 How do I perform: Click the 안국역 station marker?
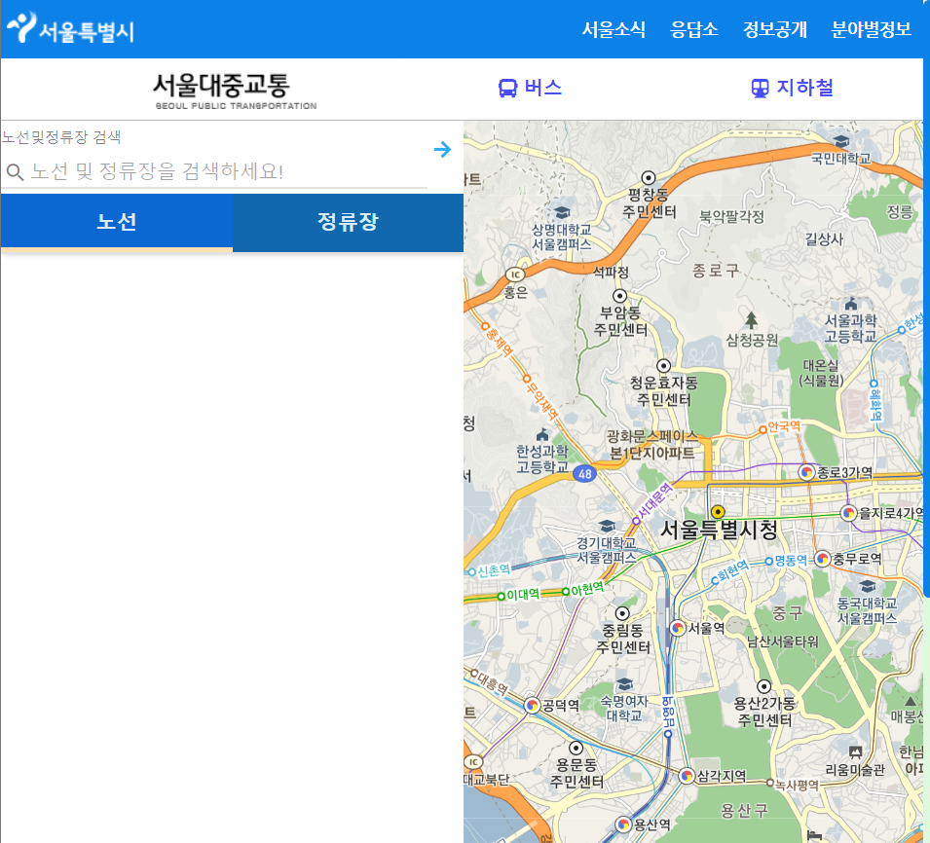click(763, 430)
